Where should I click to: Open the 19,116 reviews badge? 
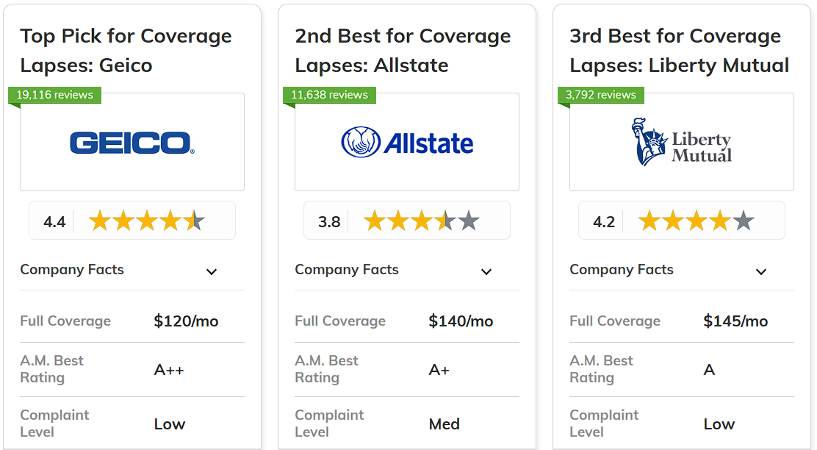click(x=54, y=95)
